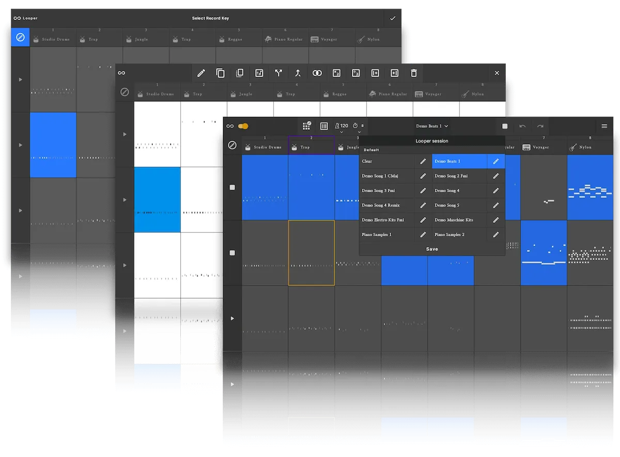Click the edit pencil for Demo Song 4 Remix
The height and width of the screenshot is (457, 620).
coord(423,205)
